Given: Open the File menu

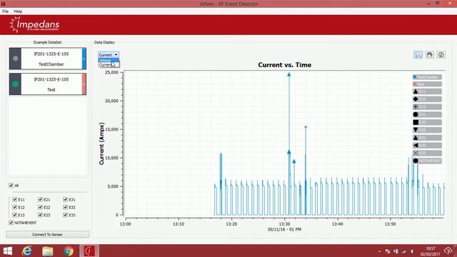Looking at the screenshot, I should click(x=6, y=11).
